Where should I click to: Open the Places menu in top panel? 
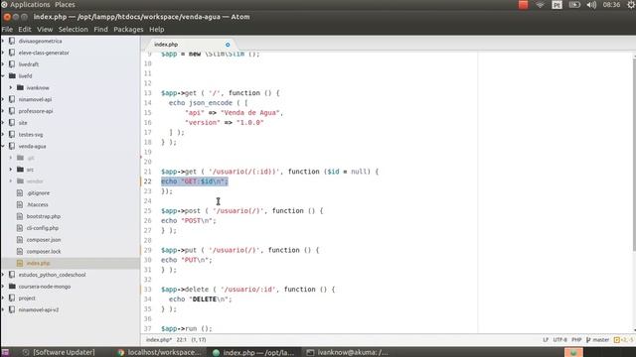65,5
